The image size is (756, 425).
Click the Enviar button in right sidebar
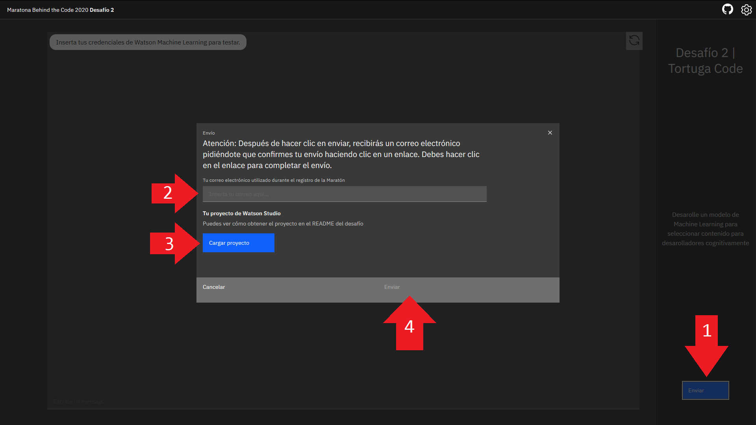coord(705,390)
